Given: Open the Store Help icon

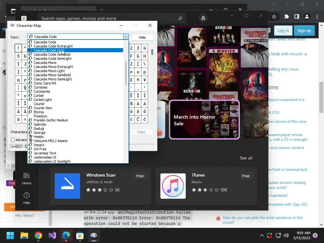Looking at the screenshot, I should (x=27, y=198).
